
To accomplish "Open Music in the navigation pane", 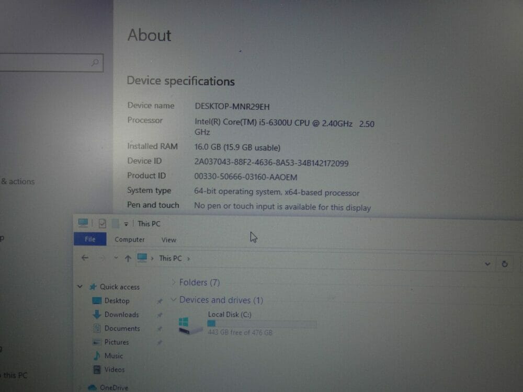I will [113, 355].
